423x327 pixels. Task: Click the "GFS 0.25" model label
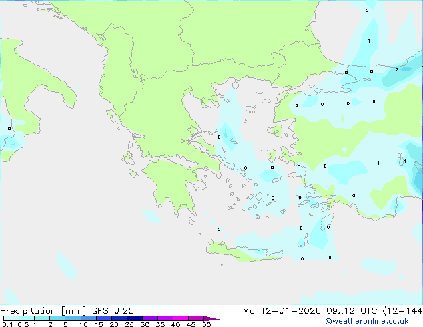click(x=113, y=311)
